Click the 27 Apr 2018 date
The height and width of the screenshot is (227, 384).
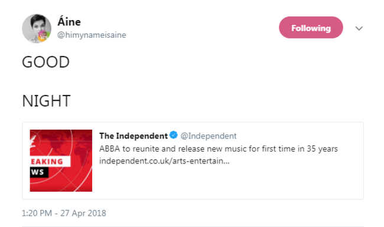pos(83,213)
